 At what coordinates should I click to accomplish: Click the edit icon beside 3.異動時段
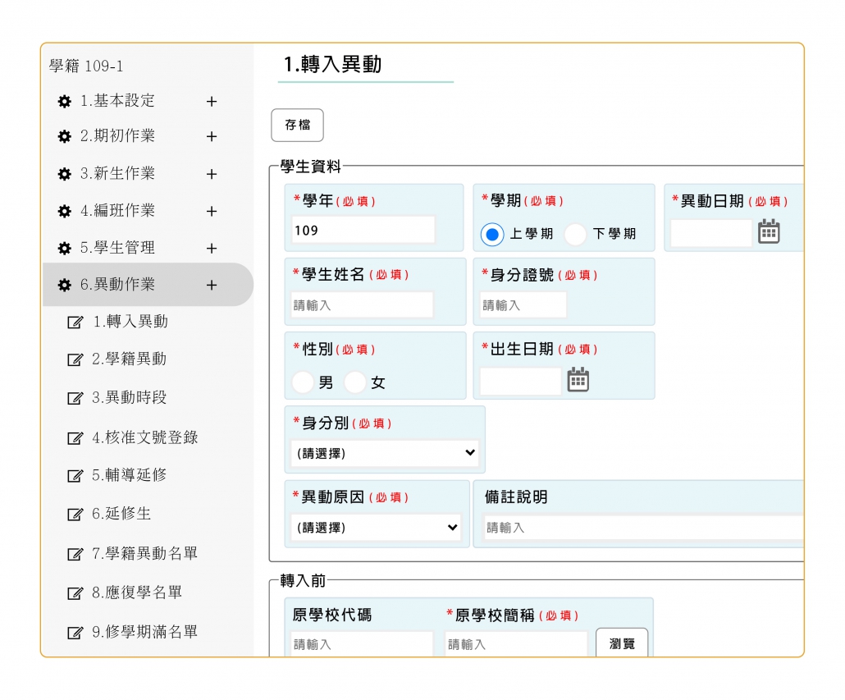tap(75, 398)
